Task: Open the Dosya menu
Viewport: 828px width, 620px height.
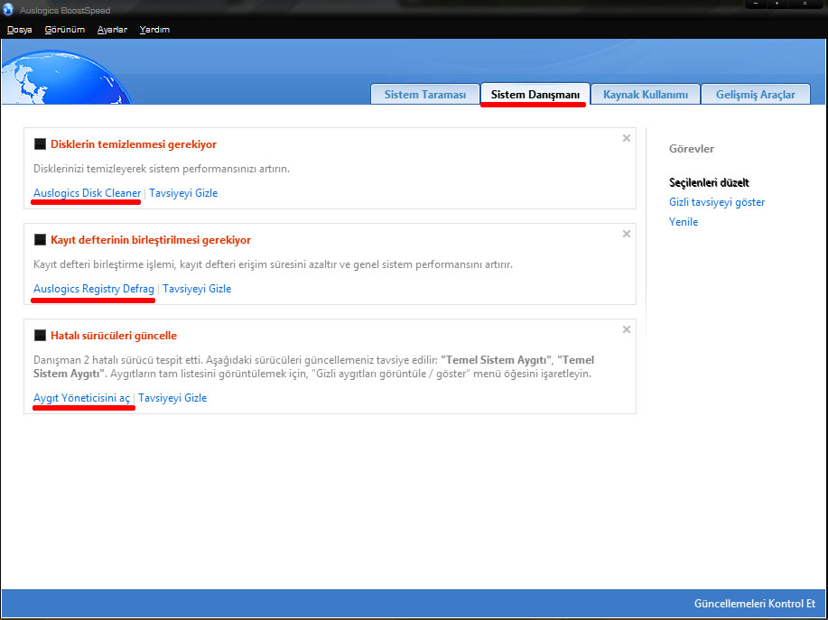Action: pos(20,30)
